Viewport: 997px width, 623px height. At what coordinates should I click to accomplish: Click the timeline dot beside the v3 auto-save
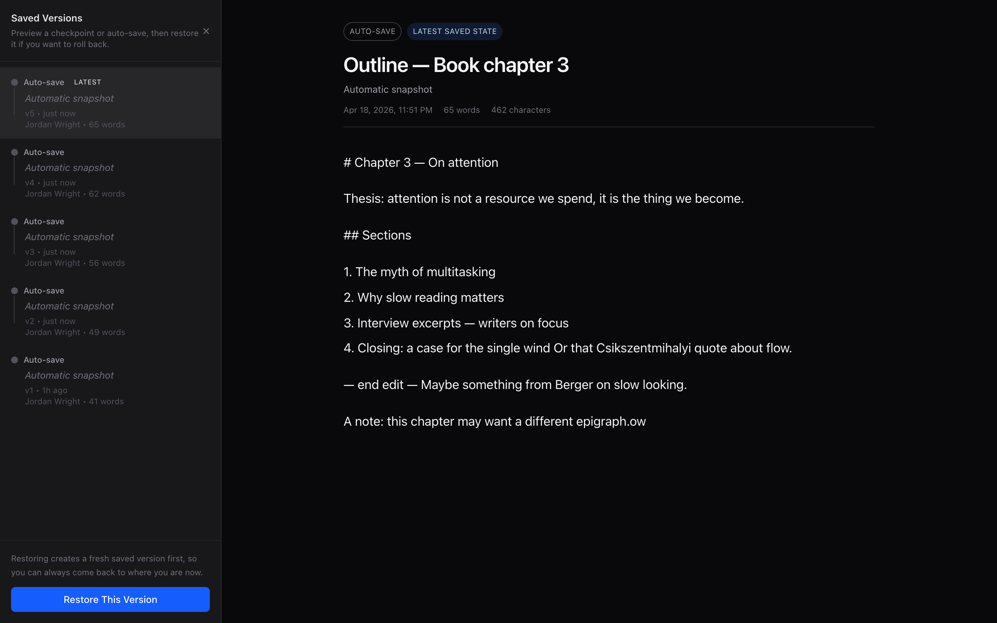pos(15,222)
